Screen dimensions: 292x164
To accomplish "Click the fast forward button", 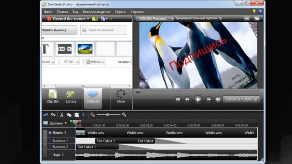I will 209,99.
